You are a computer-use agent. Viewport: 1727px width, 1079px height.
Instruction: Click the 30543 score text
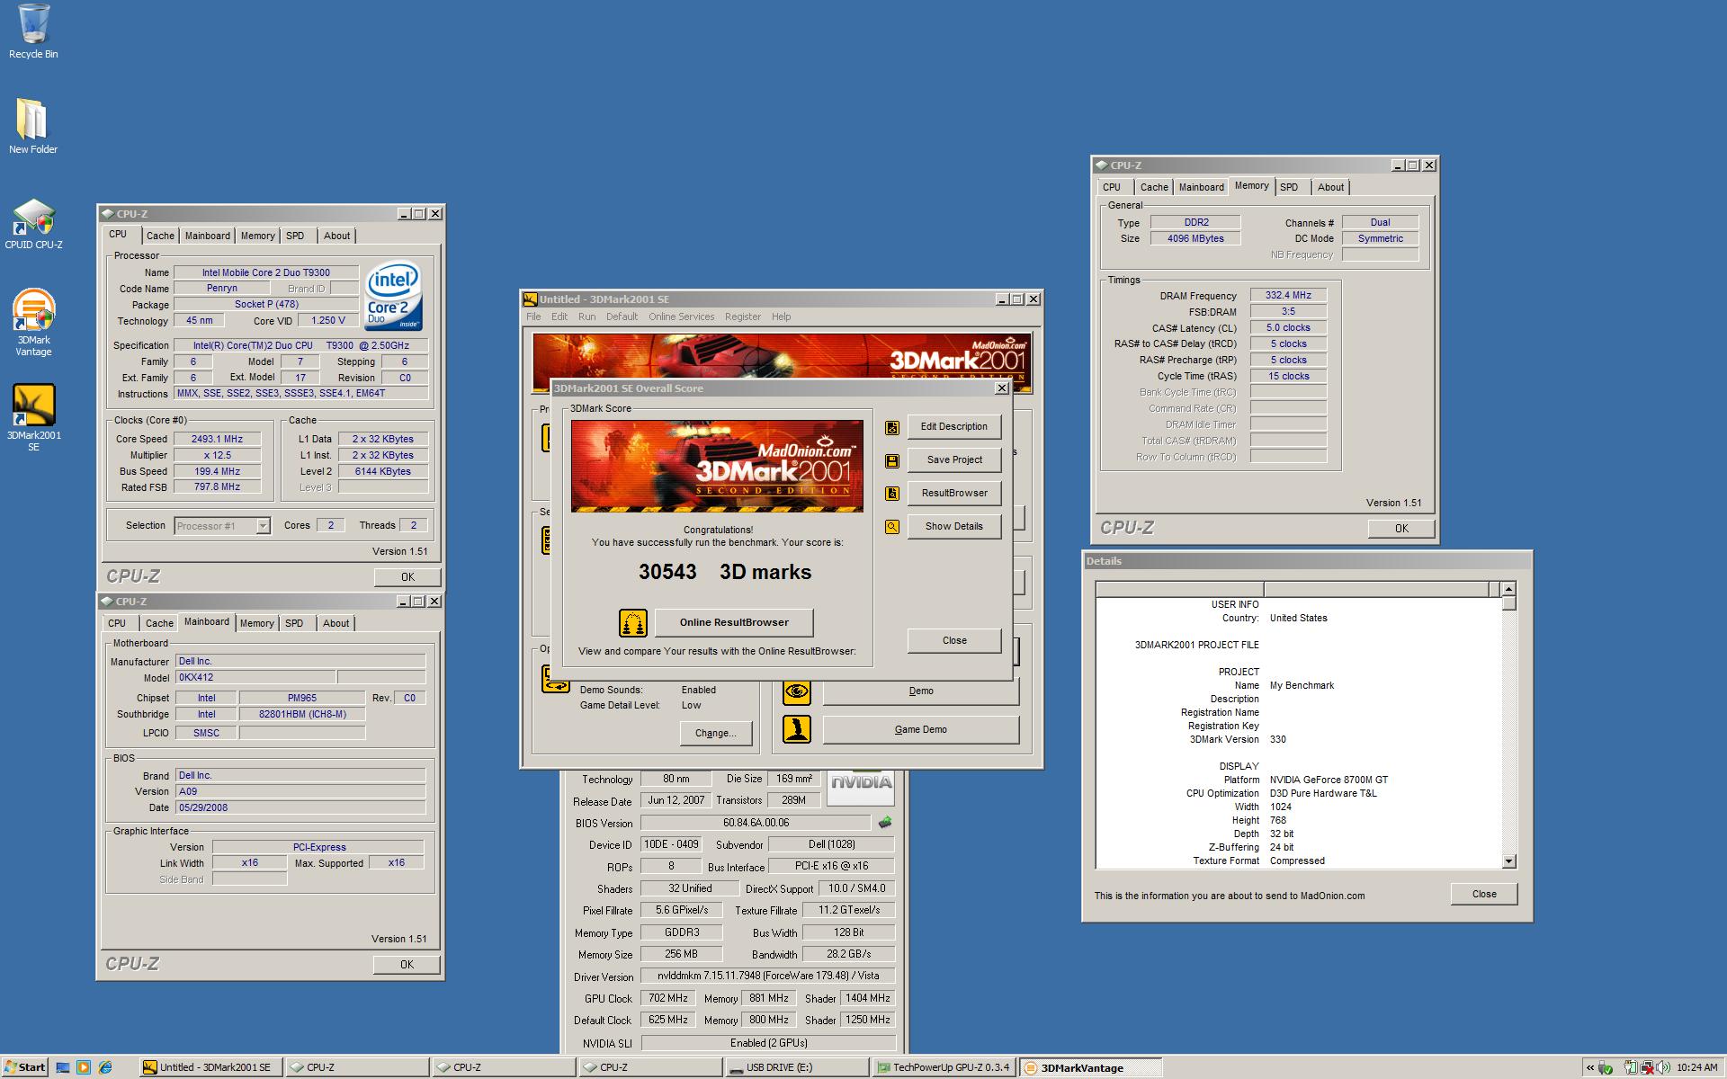pyautogui.click(x=667, y=572)
